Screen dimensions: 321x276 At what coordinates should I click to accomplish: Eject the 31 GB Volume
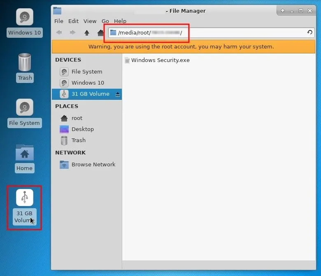(118, 94)
